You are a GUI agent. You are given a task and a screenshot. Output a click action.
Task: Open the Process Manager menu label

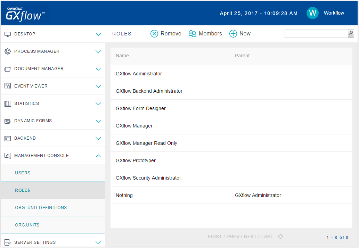37,51
